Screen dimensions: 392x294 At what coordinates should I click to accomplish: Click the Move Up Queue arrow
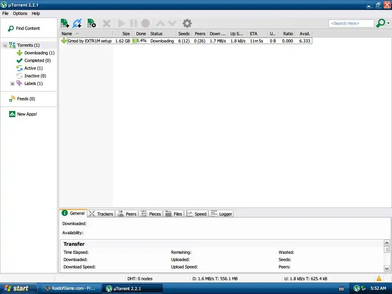[160, 23]
